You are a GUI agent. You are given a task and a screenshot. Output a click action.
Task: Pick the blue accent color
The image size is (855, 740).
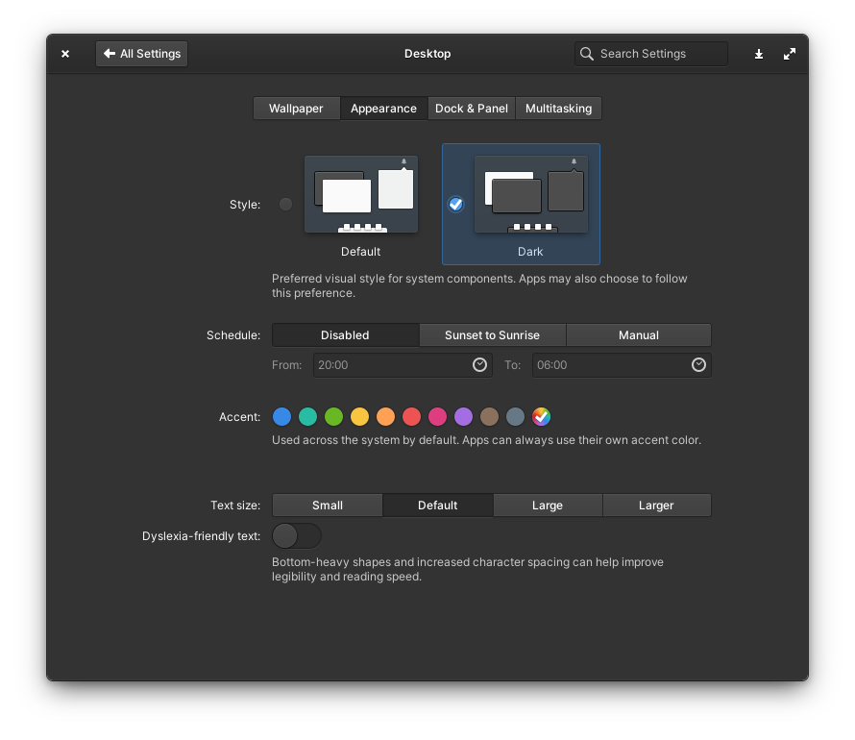click(281, 416)
